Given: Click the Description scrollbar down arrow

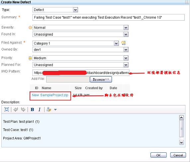Looking at the screenshot, I should (x=181, y=142).
